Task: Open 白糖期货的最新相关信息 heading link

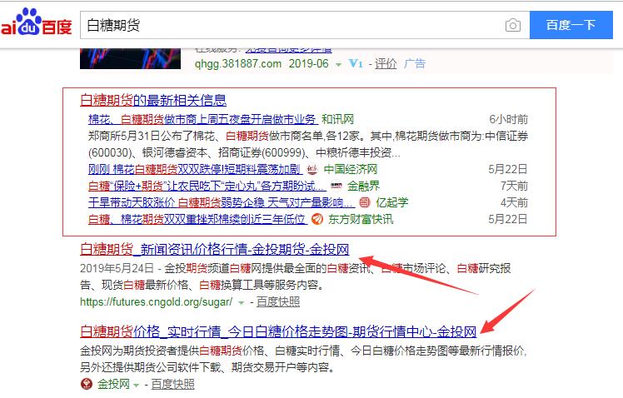Action: pyautogui.click(x=152, y=101)
